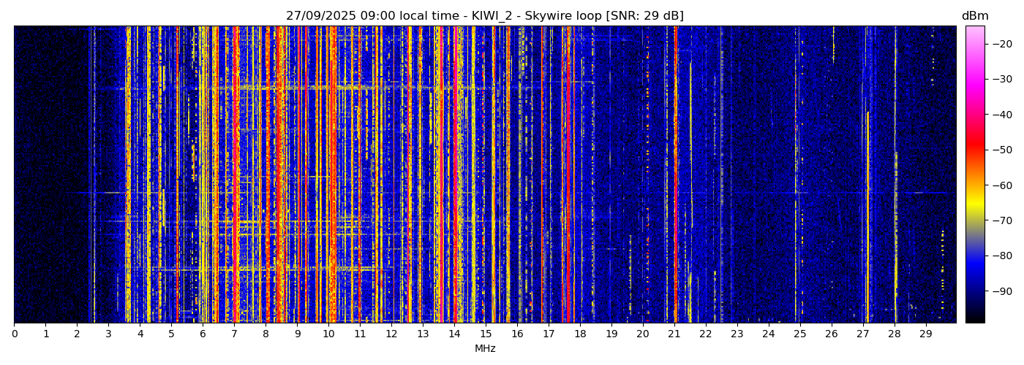Viewport: 1024px width, 365px height.
Task: Select the 28 MHz tick label
Action: pyautogui.click(x=894, y=334)
